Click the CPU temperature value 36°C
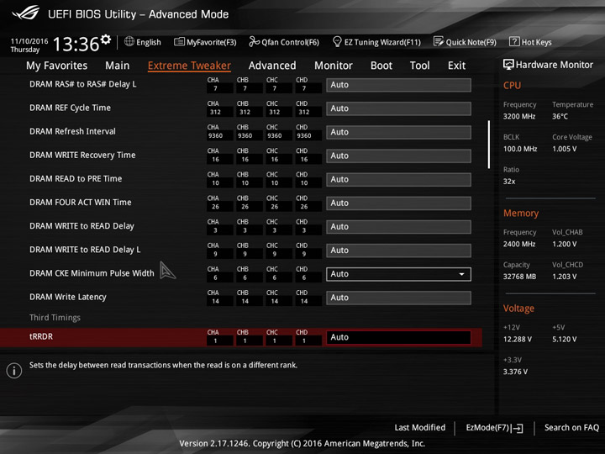 pos(560,116)
